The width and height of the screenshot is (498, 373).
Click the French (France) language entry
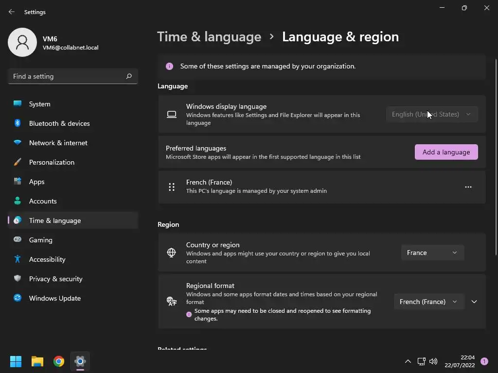tap(322, 187)
